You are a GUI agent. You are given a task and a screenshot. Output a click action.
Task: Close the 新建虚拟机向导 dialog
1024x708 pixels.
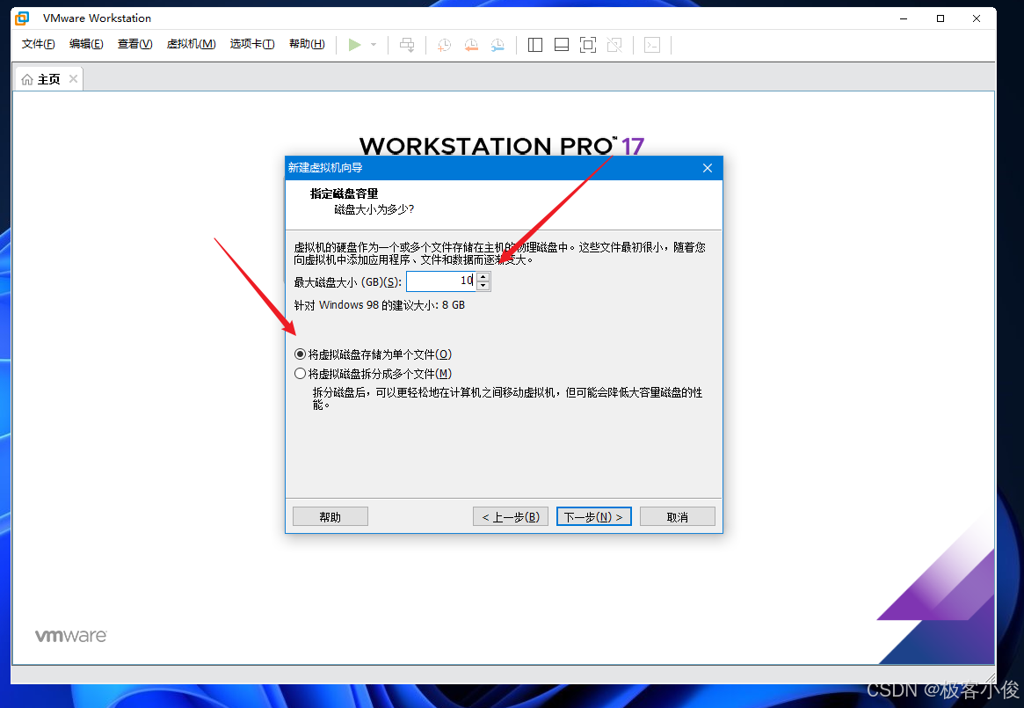(x=708, y=168)
